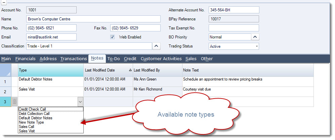Screen dimensions: 335x140
Task: Click the Note Text column header
Action: [x=248, y=70]
